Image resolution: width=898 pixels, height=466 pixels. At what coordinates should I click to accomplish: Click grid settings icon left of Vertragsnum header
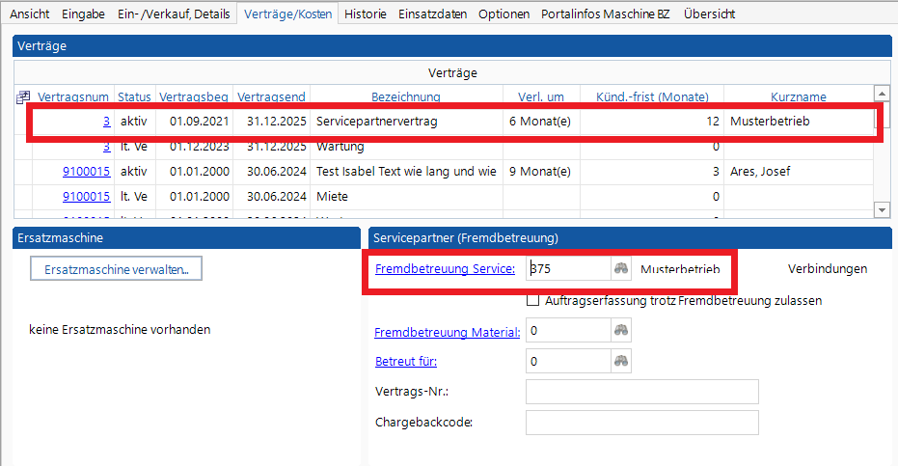[24, 96]
